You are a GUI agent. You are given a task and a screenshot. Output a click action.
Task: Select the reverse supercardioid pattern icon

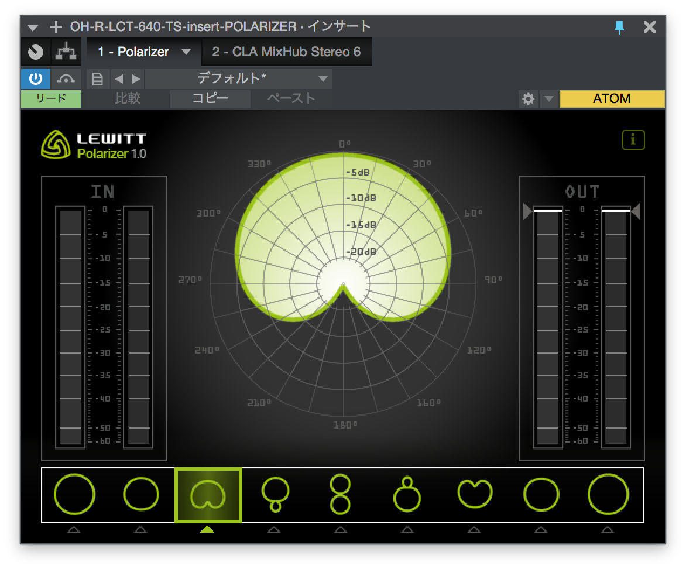(407, 495)
